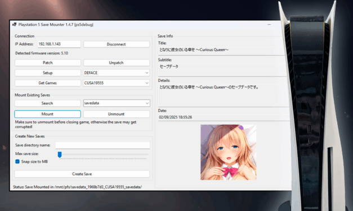Viewport: 353px width, 211px height.
Task: Click the app icon in title bar
Action: coord(15,25)
